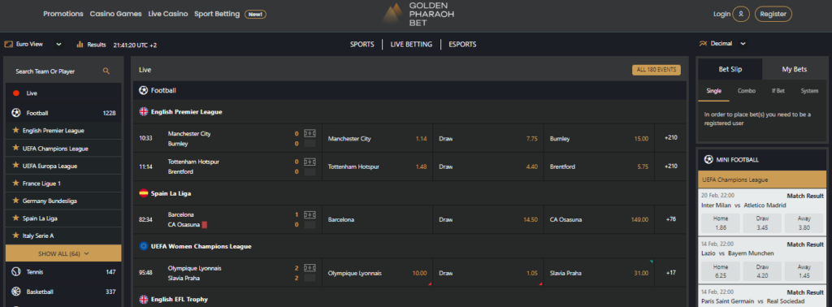
Task: Open the Promotions menu
Action: pos(63,15)
